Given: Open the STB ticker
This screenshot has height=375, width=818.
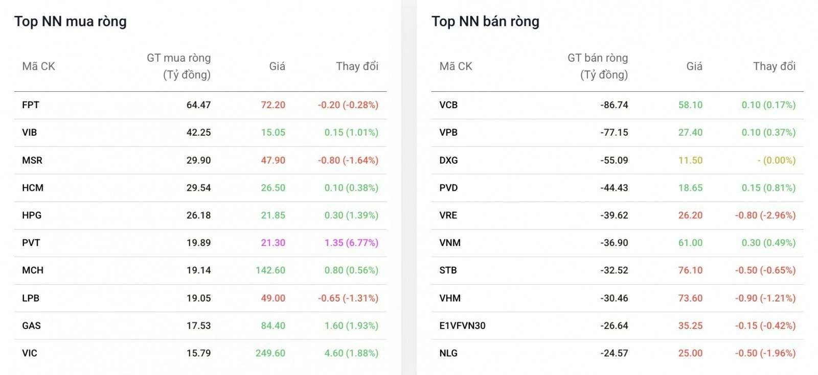Looking at the screenshot, I should 448,270.
